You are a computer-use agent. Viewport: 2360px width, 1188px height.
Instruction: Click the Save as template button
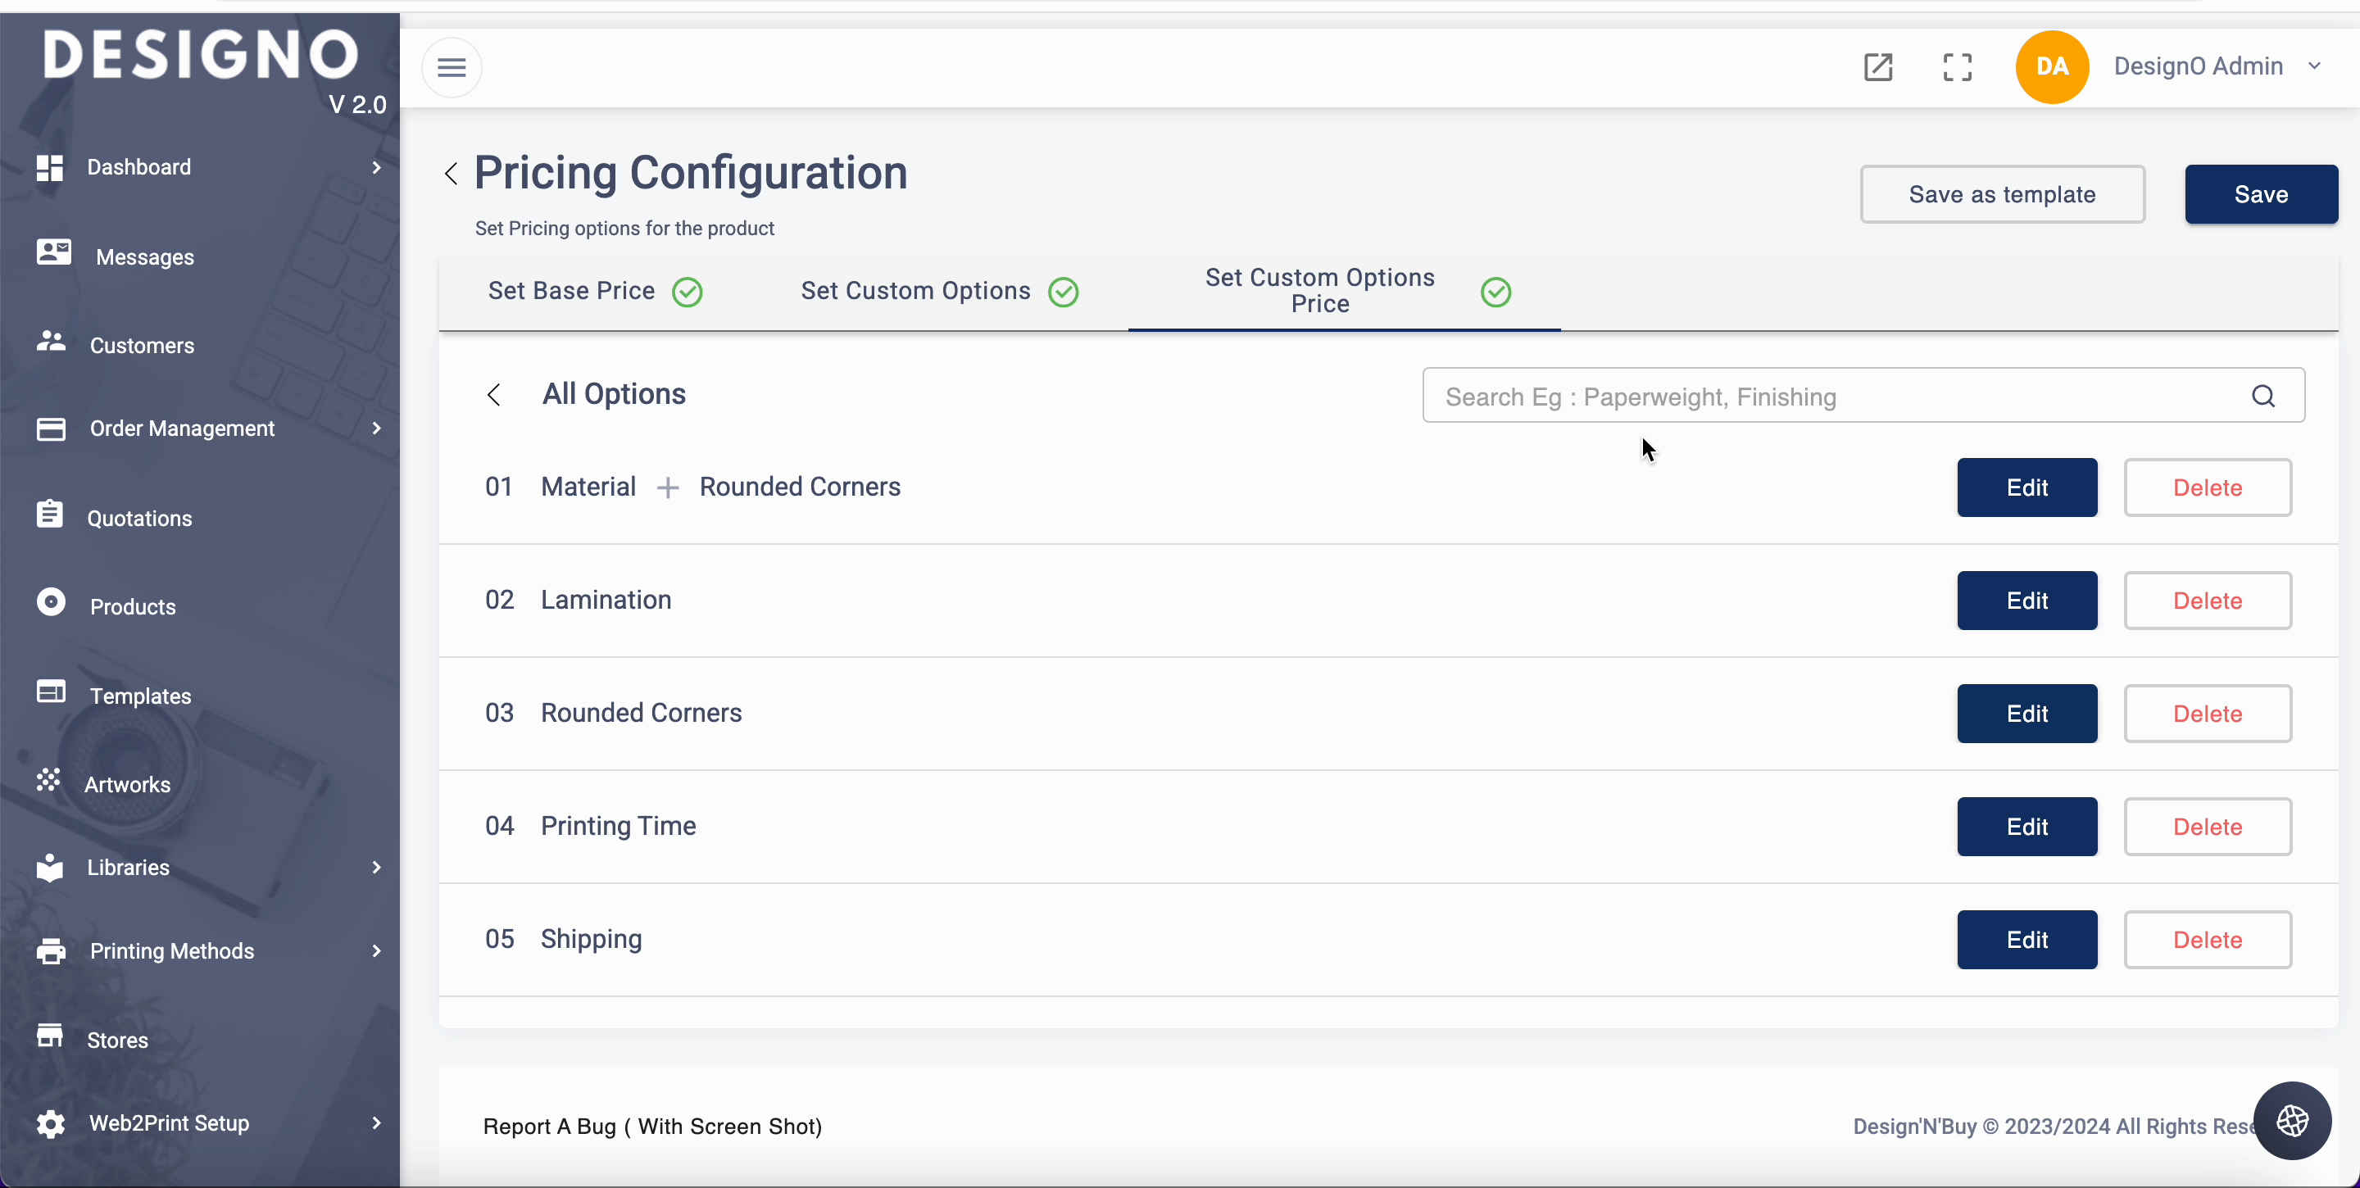tap(2002, 194)
